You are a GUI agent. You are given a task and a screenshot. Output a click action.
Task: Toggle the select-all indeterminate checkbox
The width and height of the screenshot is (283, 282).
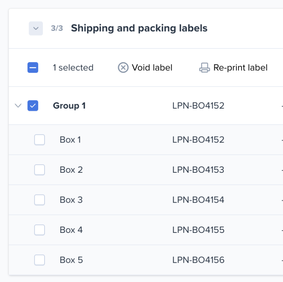coord(33,68)
